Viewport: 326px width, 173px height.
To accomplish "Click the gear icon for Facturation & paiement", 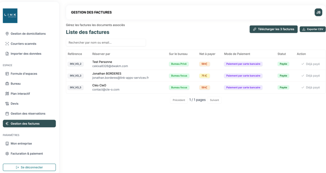I will tap(7, 153).
